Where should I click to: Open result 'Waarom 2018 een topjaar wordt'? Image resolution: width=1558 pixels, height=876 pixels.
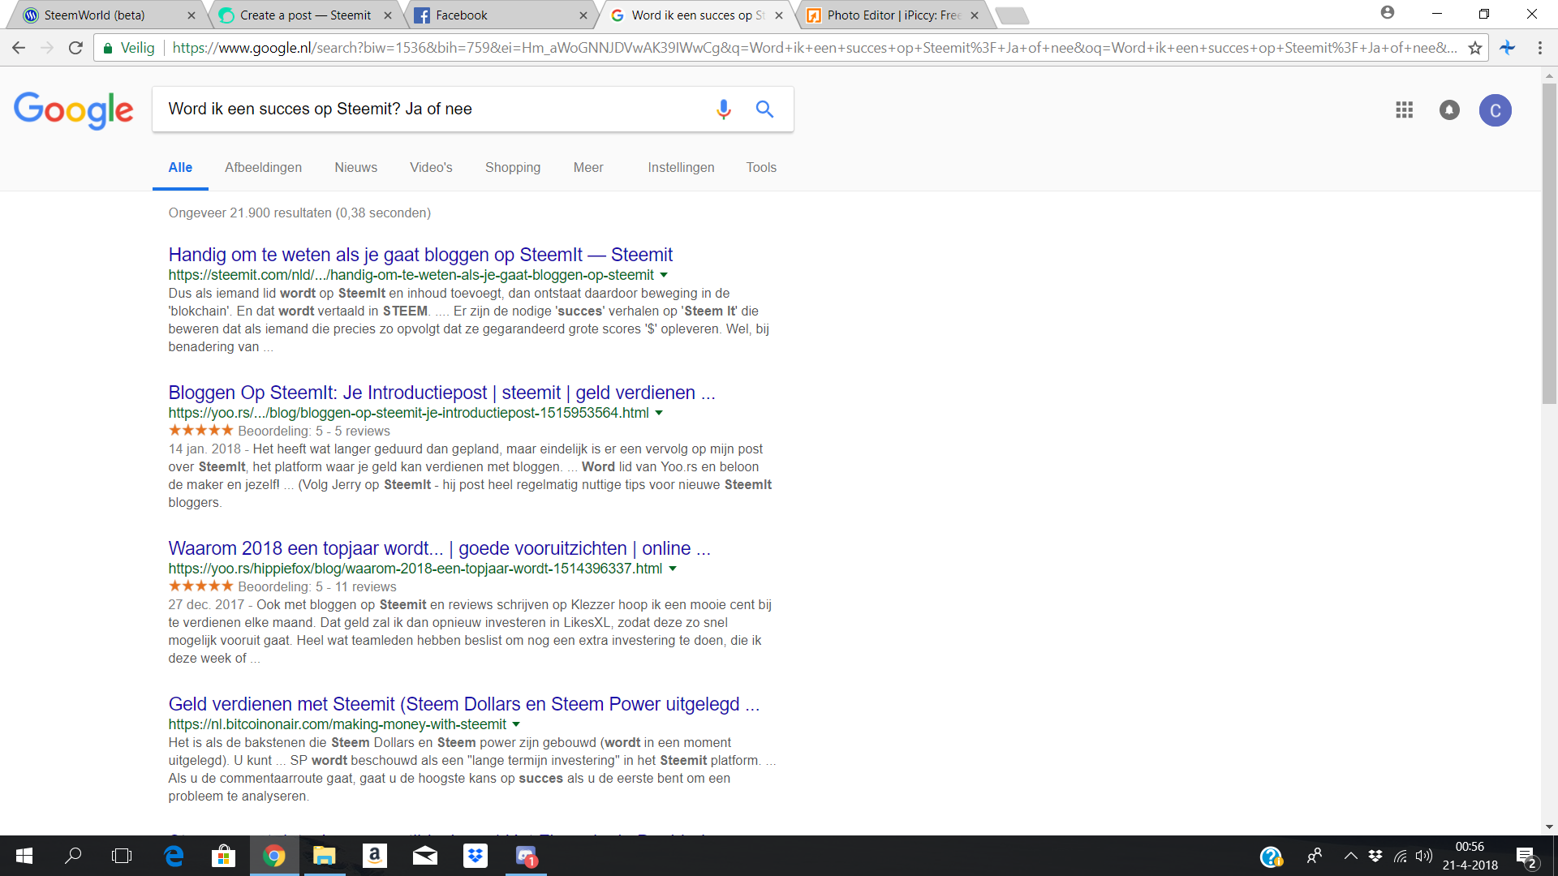tap(439, 548)
